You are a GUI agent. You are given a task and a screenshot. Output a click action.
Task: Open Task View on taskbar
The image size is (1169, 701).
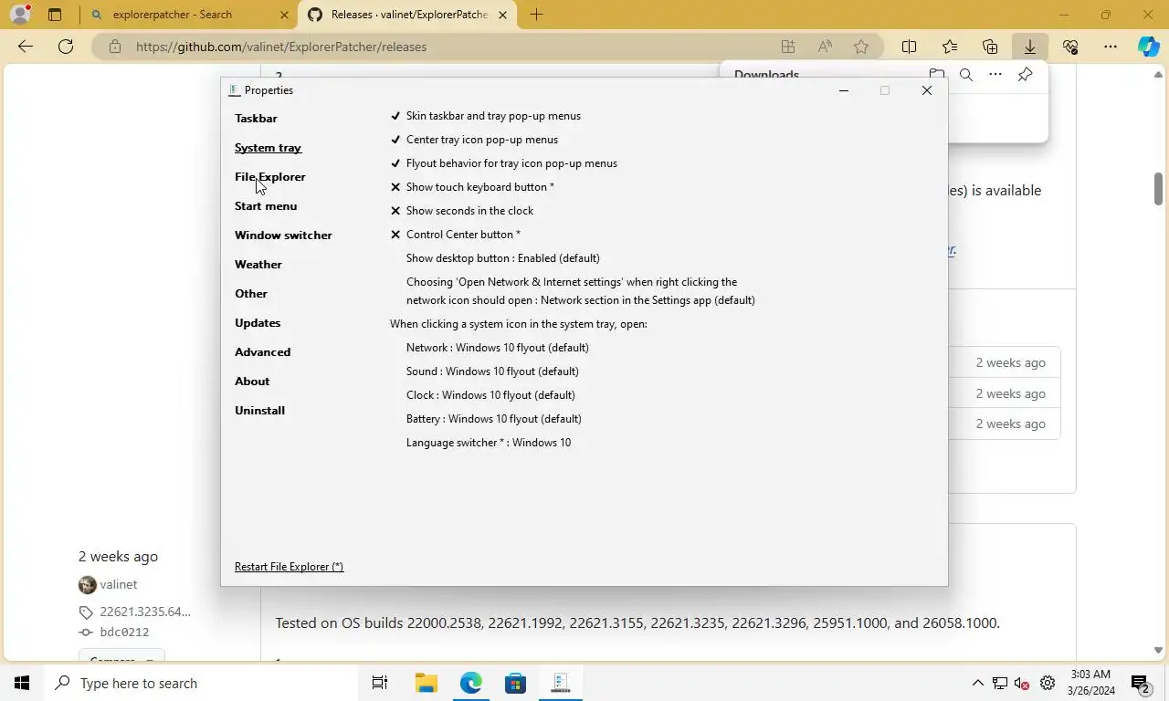click(x=380, y=683)
